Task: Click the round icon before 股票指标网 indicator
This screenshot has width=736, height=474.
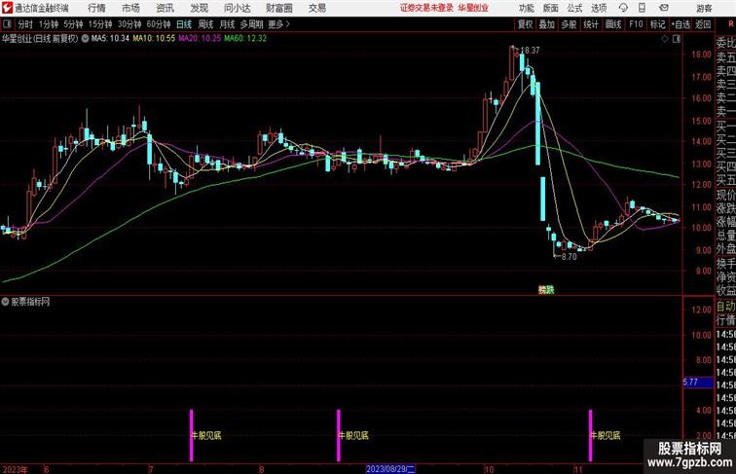Action: pos(5,302)
